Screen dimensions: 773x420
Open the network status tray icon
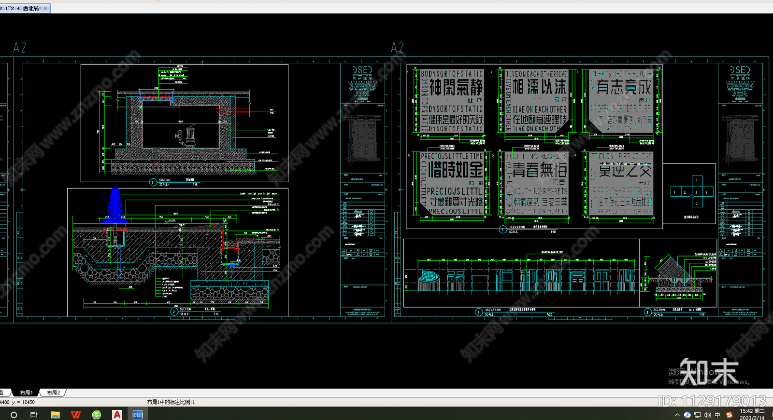click(697, 415)
